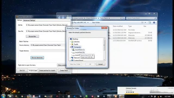Screen dimensions: 174x98
Task: Sort by Date modified column
Action: coord(118,26)
